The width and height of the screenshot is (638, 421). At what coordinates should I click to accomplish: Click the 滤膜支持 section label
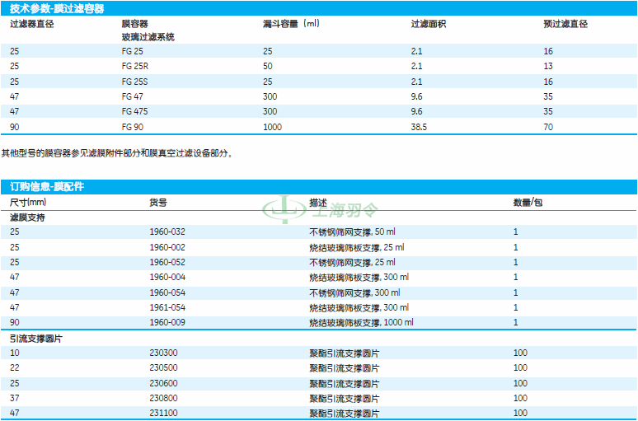[x=27, y=218]
